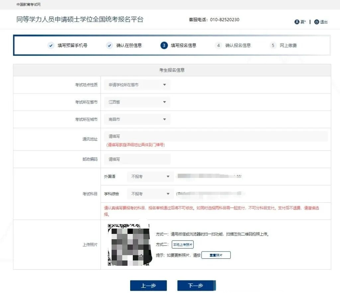Screen dimensions: 340x299
Task: Click the circled number 4 step indicator
Action: 218,46
